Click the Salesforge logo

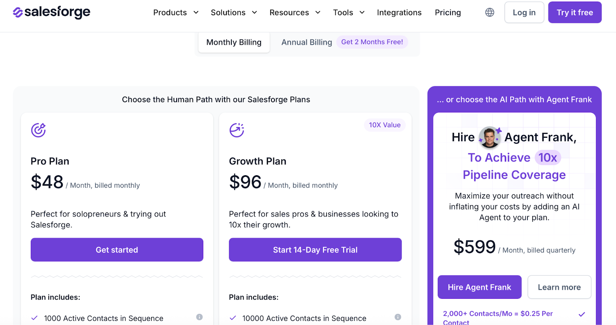coord(51,12)
